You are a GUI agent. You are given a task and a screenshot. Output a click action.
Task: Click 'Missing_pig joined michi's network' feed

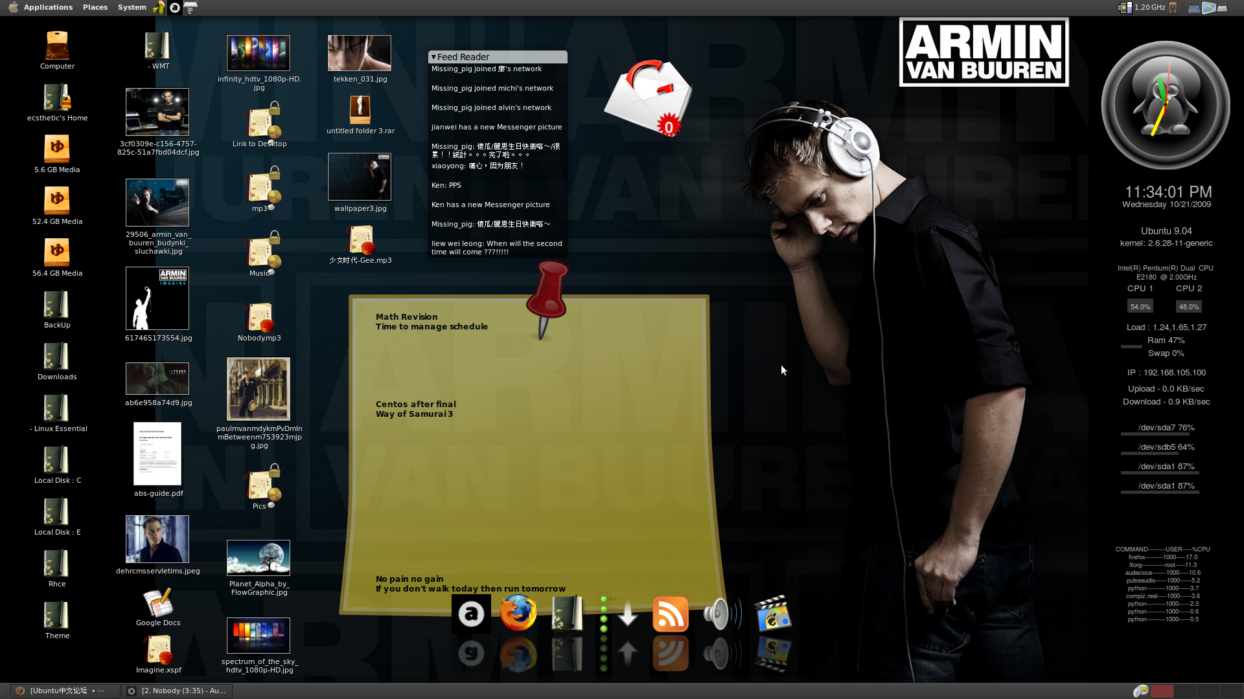492,88
